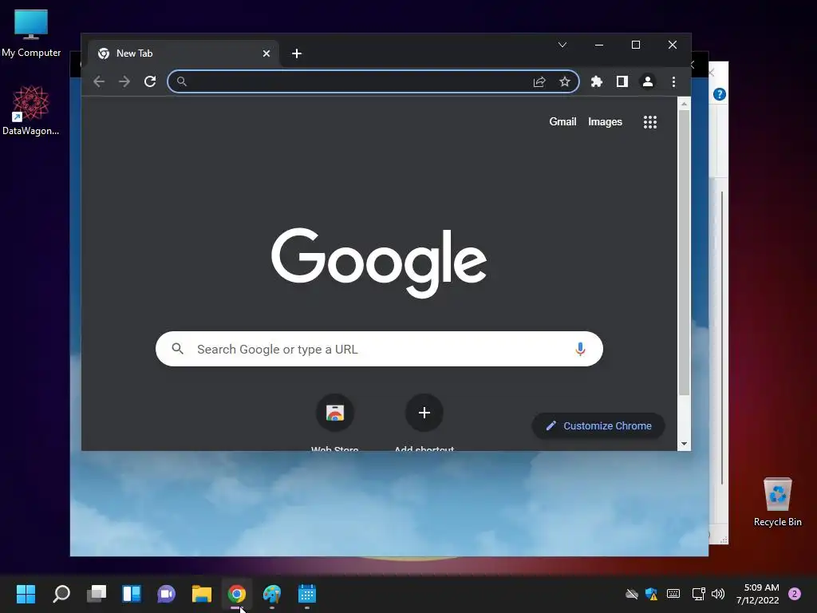Open Chrome profile avatar
Viewport: 817px width, 613px height.
pos(648,81)
